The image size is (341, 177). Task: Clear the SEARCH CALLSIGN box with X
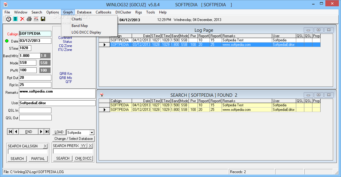45,146
